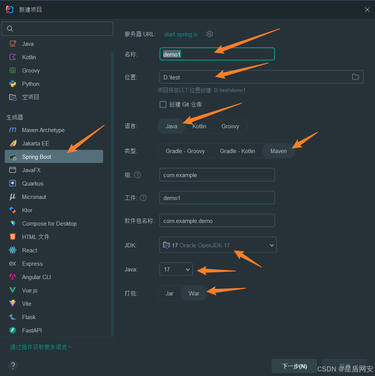Click the Jakarta EE icon
The width and height of the screenshot is (375, 376).
coord(13,144)
